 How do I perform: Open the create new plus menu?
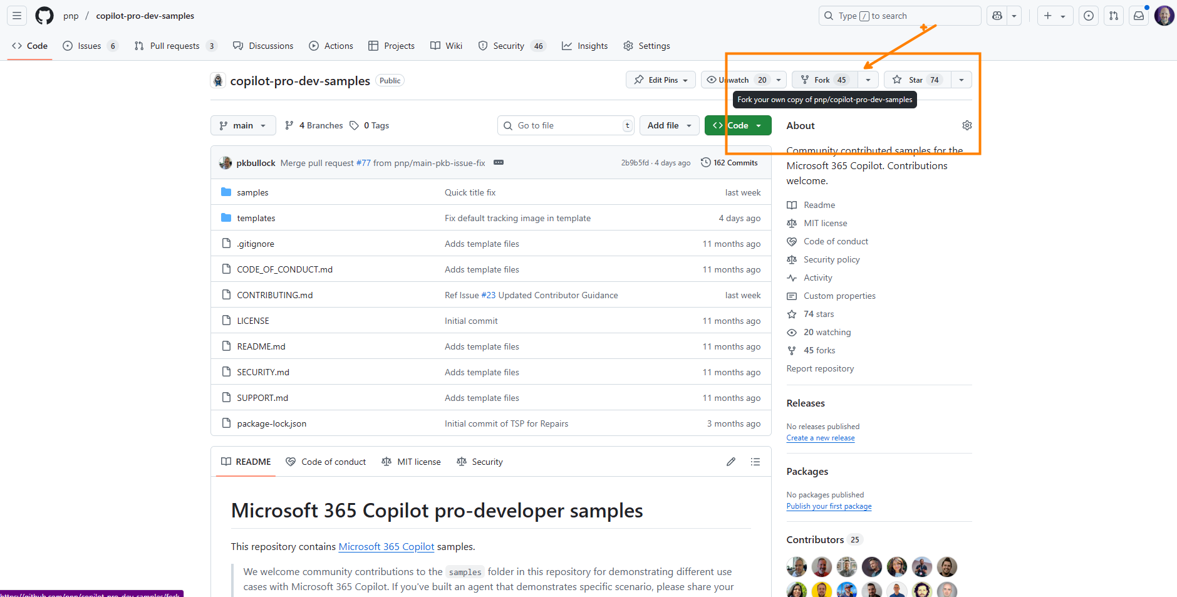[1055, 16]
